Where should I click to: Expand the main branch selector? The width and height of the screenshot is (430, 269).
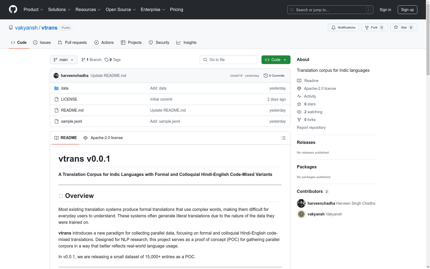64,60
